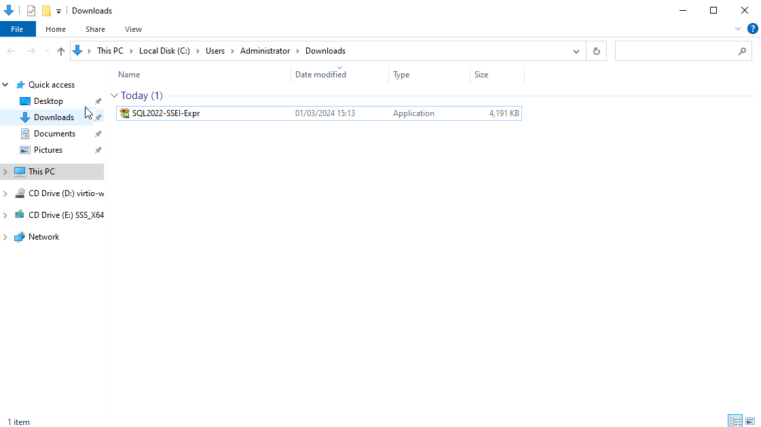Select This PC in the navigation pane

pos(41,171)
